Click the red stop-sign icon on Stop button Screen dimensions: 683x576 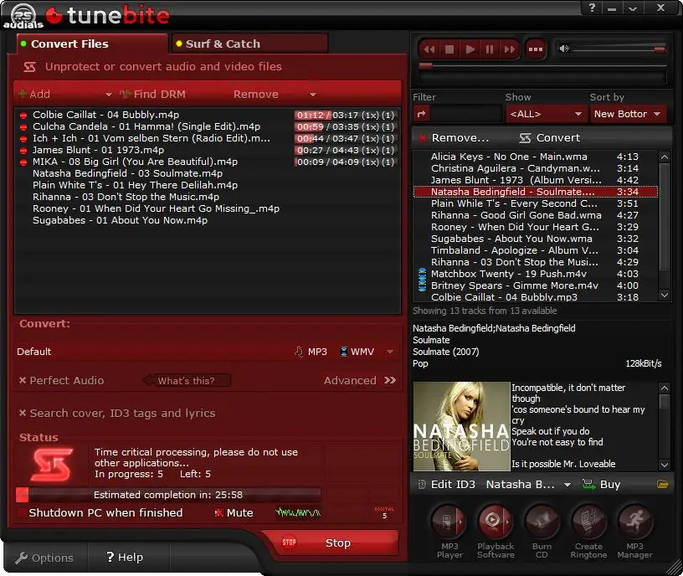[289, 543]
